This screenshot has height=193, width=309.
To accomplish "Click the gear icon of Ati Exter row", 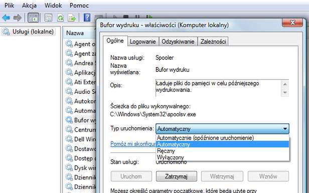I will tap(69, 82).
